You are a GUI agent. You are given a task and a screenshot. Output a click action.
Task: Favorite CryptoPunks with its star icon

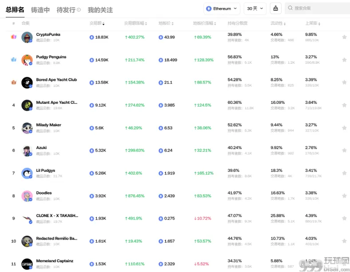(344, 37)
